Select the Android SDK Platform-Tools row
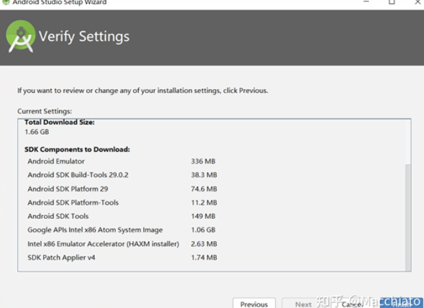 point(73,203)
